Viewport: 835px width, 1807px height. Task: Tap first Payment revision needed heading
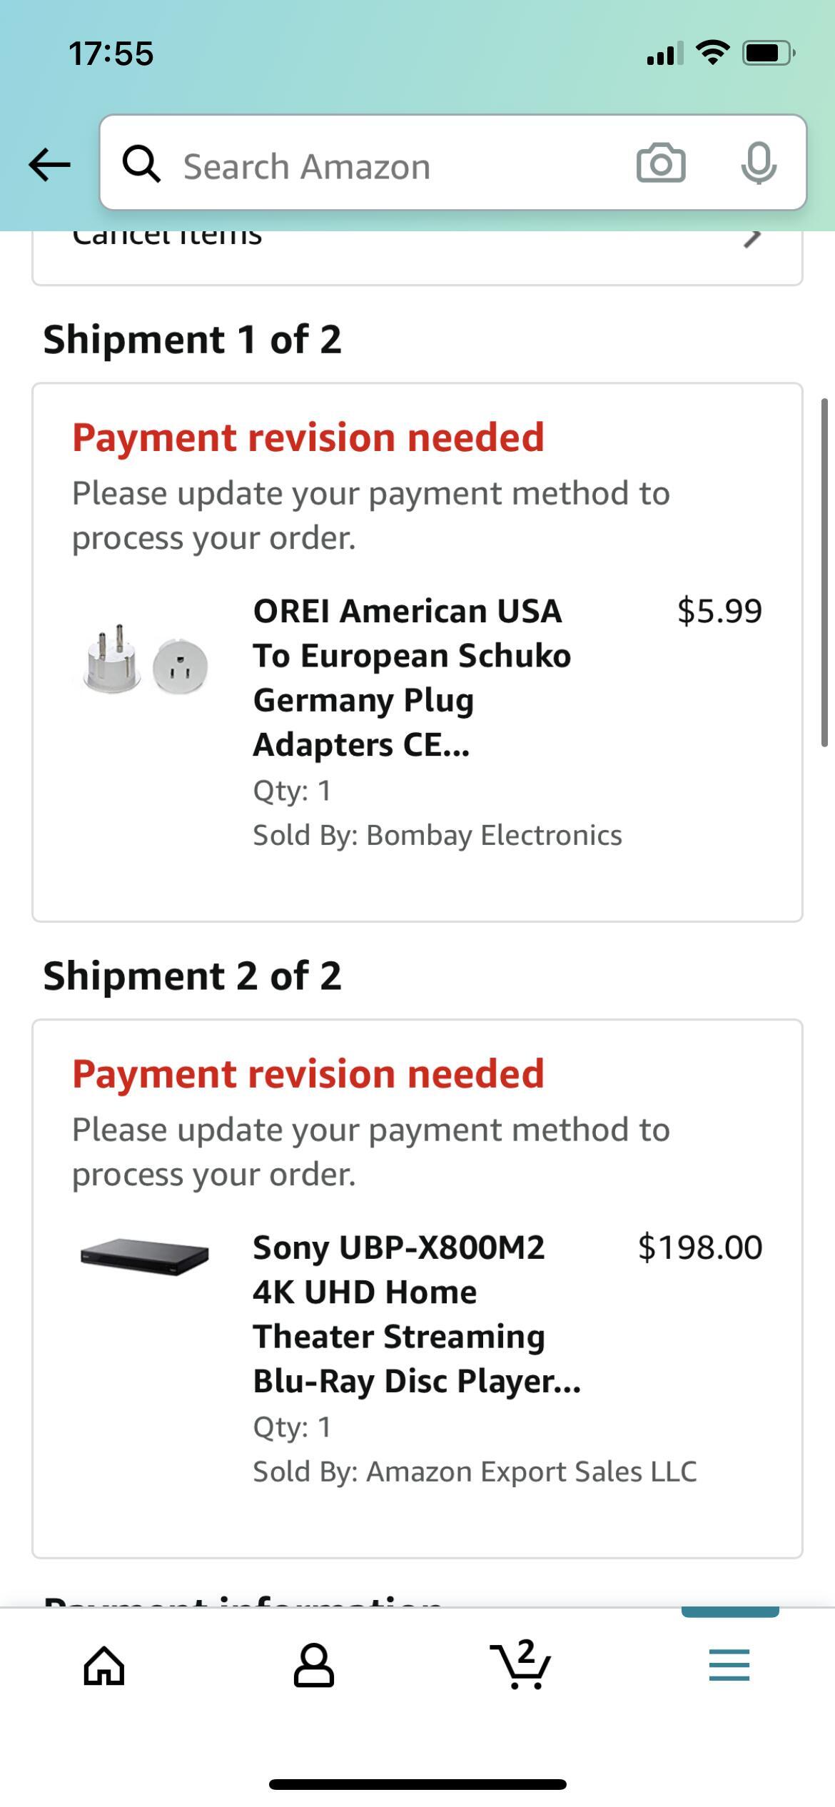[308, 437]
